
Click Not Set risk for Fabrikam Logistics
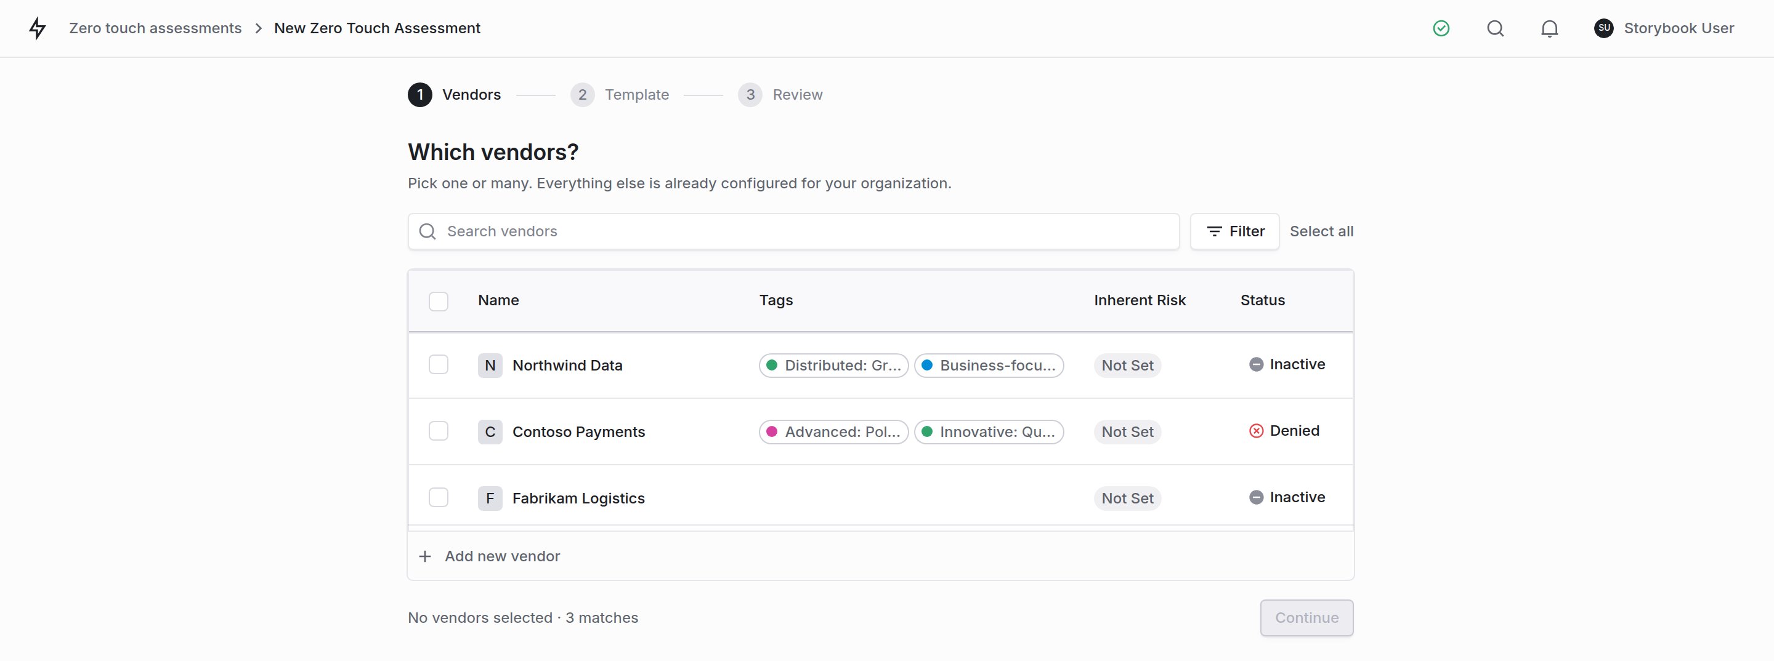pos(1127,498)
